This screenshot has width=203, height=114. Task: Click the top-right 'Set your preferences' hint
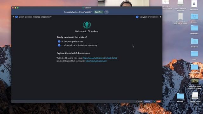tap(148, 17)
